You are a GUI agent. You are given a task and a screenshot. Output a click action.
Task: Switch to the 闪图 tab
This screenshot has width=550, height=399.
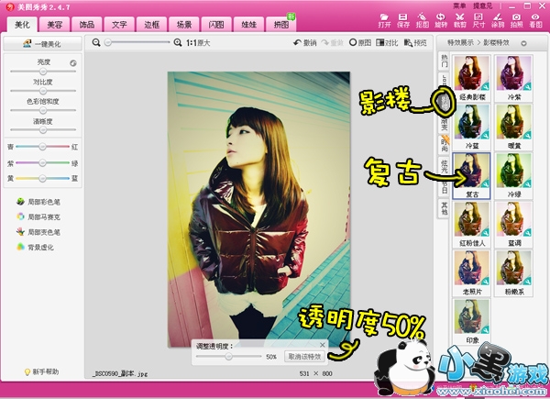click(216, 24)
